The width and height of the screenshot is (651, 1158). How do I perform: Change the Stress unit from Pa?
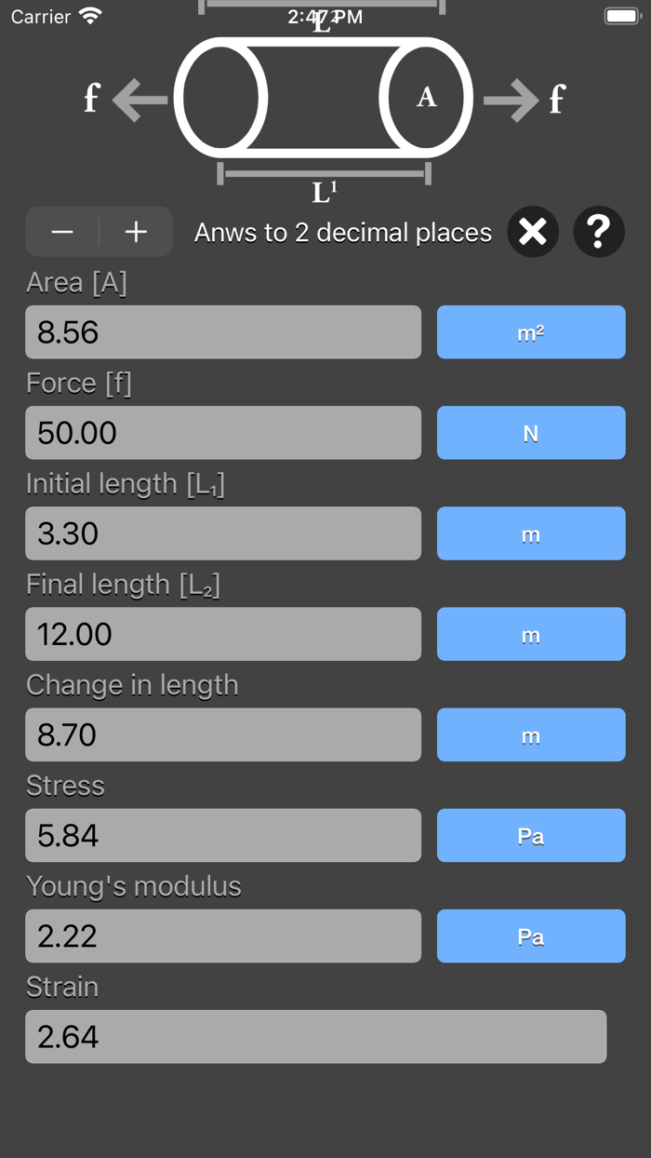tap(531, 835)
